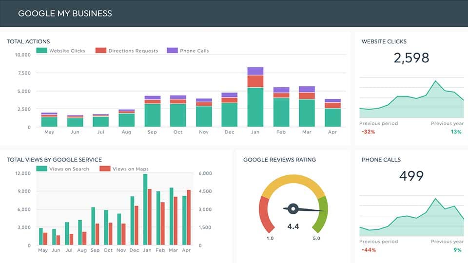468x263 pixels.
Task: Click the Phone Calls legend label
Action: click(195, 51)
